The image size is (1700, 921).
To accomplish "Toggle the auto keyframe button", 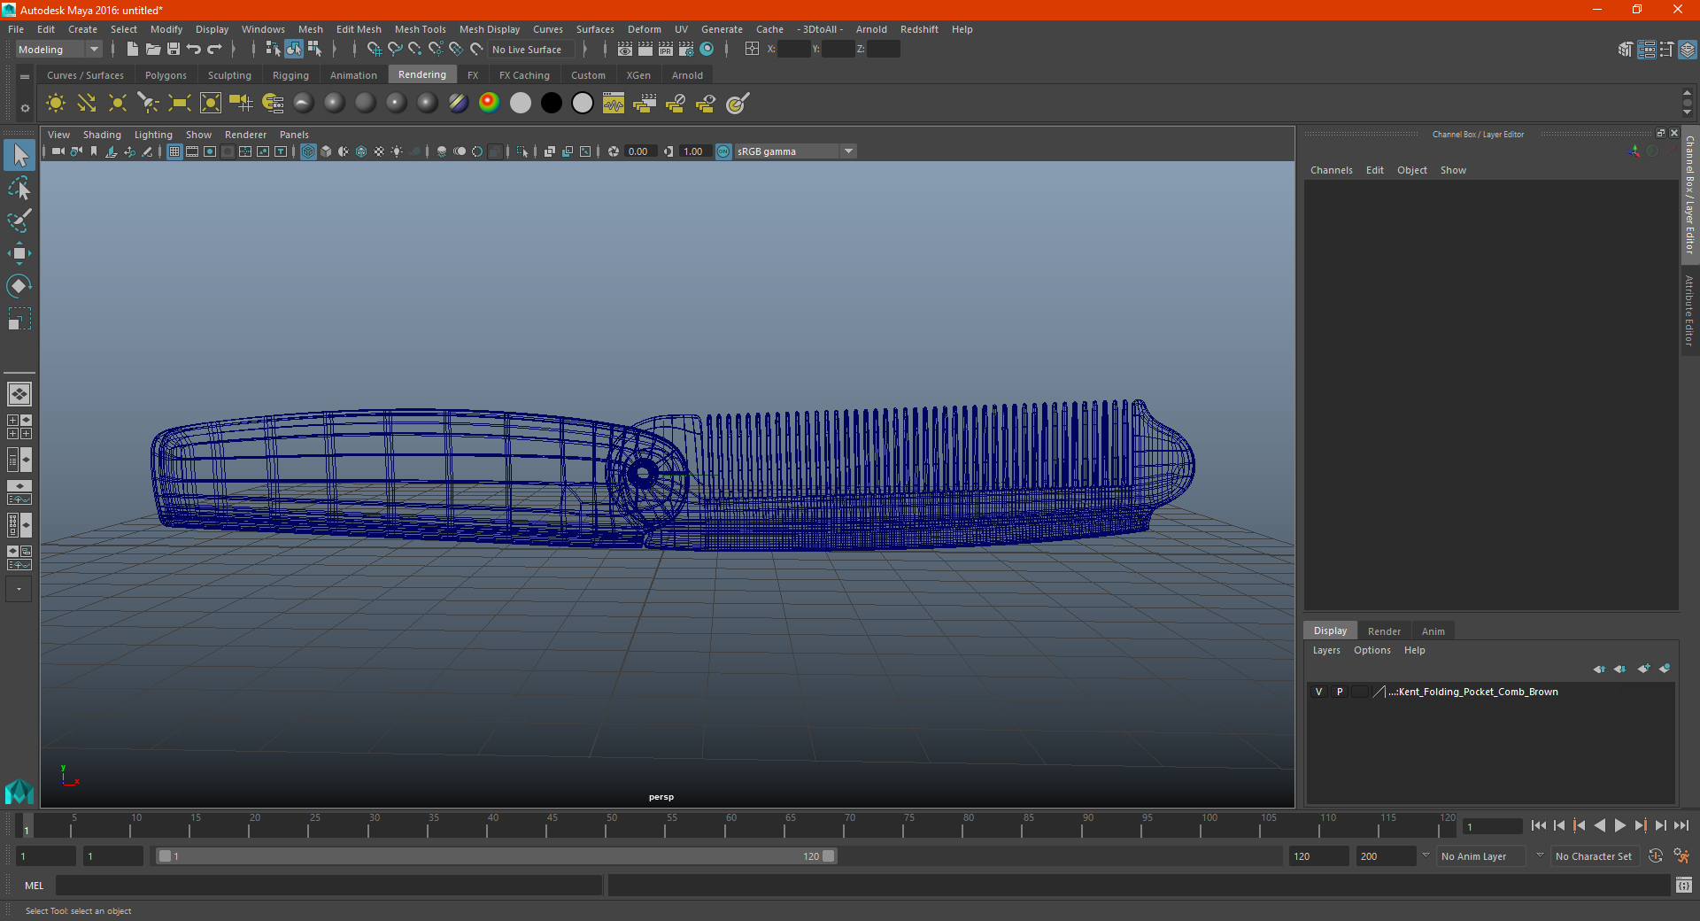I will [x=1656, y=856].
